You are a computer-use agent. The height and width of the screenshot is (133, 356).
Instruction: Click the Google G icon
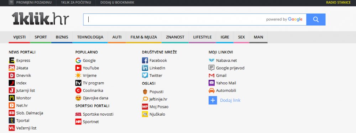pos(78,60)
